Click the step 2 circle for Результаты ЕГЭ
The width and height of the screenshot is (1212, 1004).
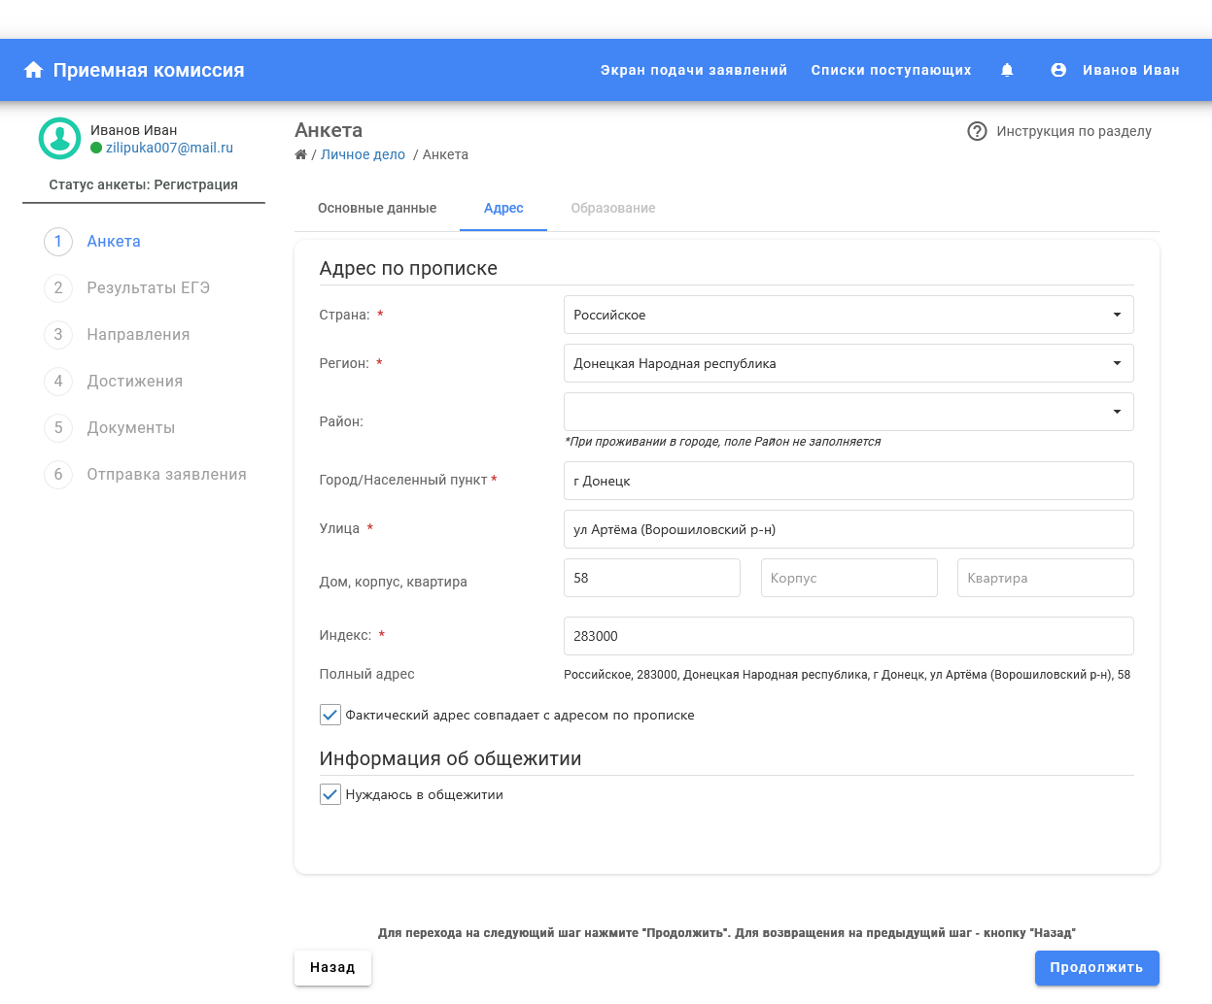click(x=58, y=288)
